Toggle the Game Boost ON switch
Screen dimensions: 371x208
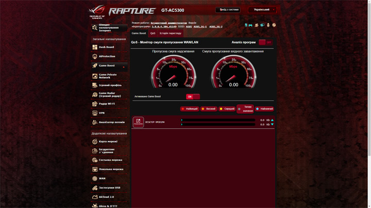(x=193, y=97)
